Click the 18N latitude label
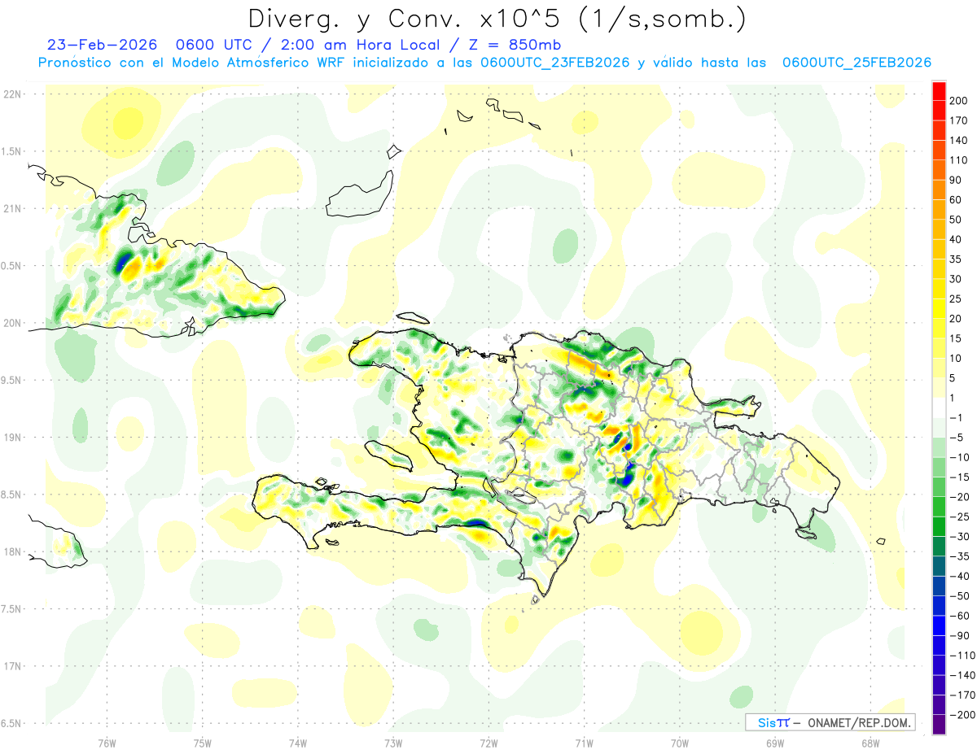The width and height of the screenshot is (977, 754). (x=11, y=551)
